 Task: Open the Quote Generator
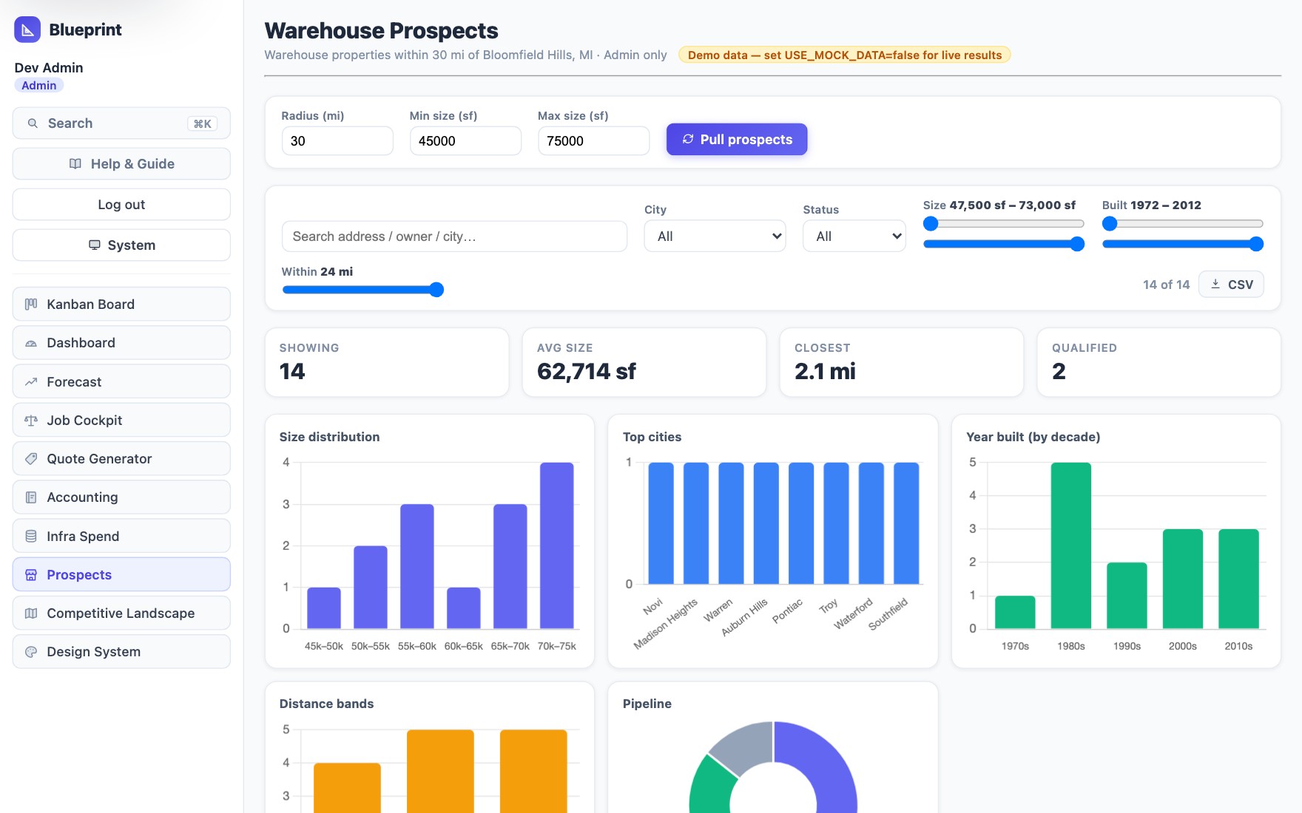click(x=121, y=459)
